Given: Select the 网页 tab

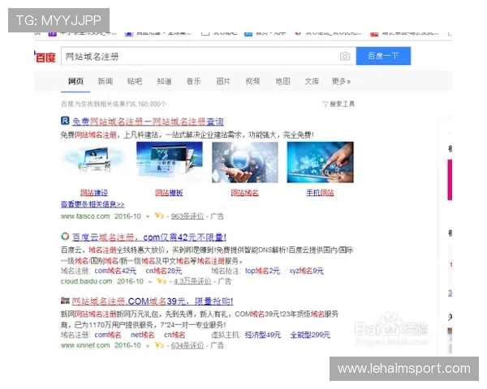Looking at the screenshot, I should coord(75,81).
